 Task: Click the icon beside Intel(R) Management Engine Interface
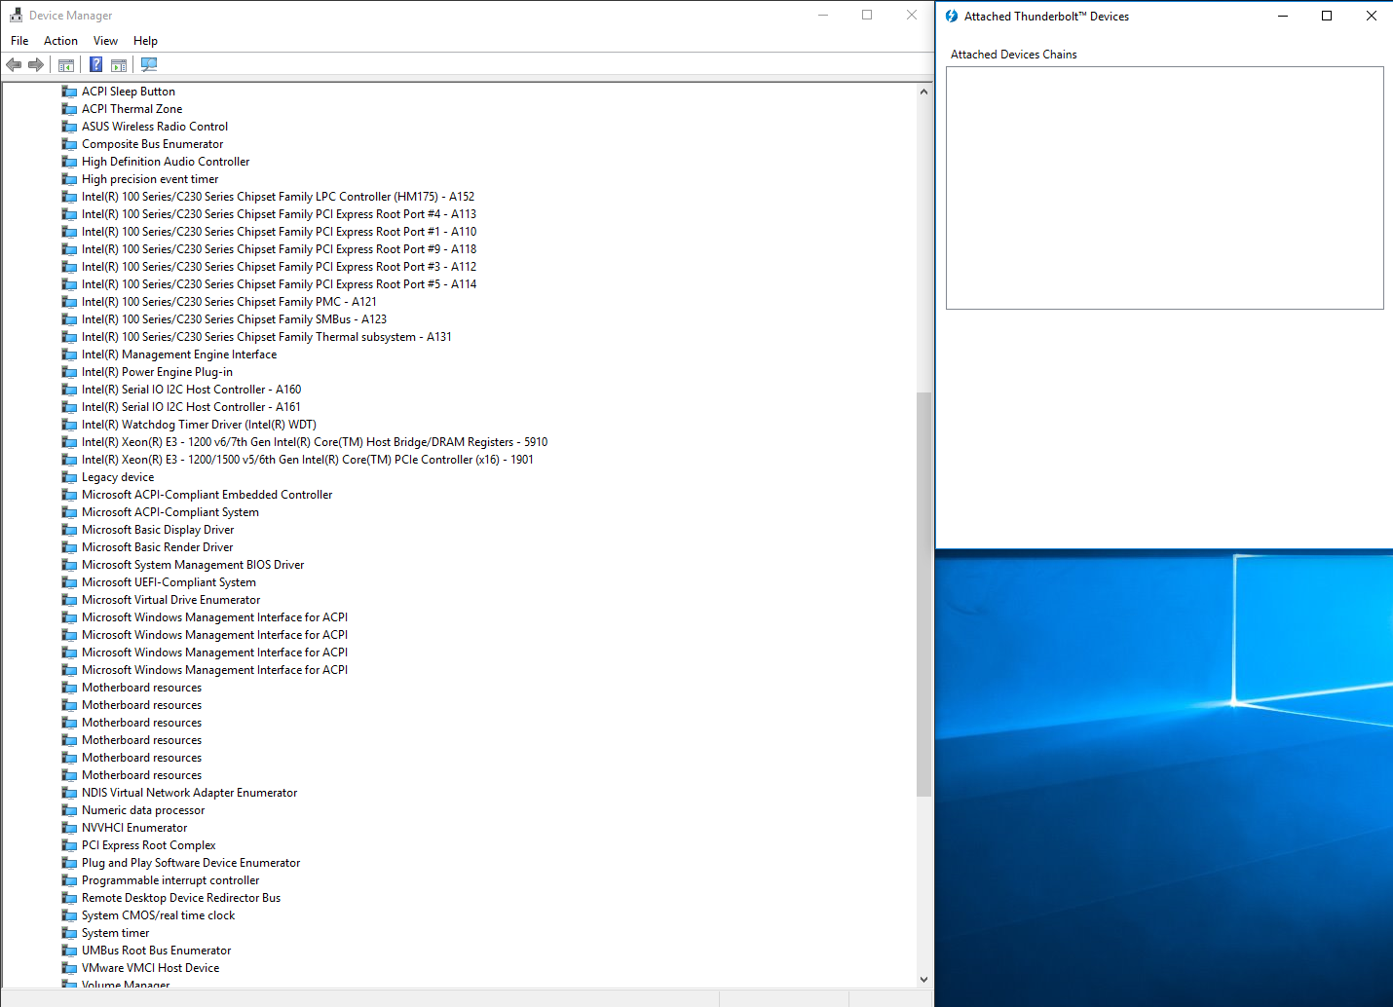(69, 354)
